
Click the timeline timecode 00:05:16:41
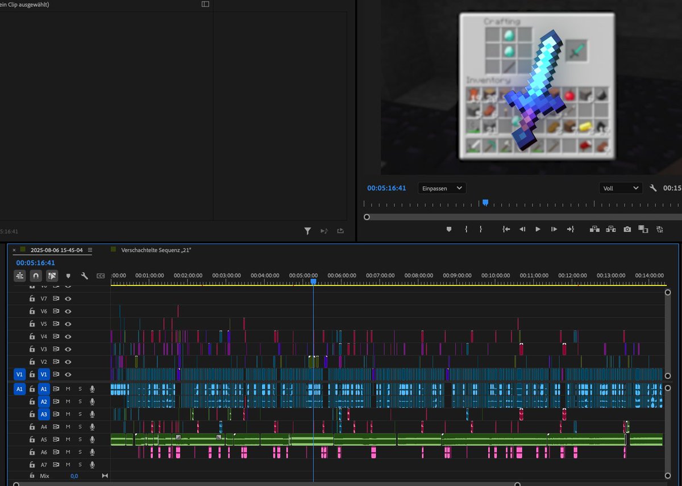click(x=35, y=263)
